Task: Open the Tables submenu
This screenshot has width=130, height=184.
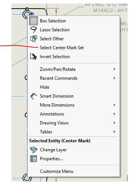Action: click(x=74, y=132)
